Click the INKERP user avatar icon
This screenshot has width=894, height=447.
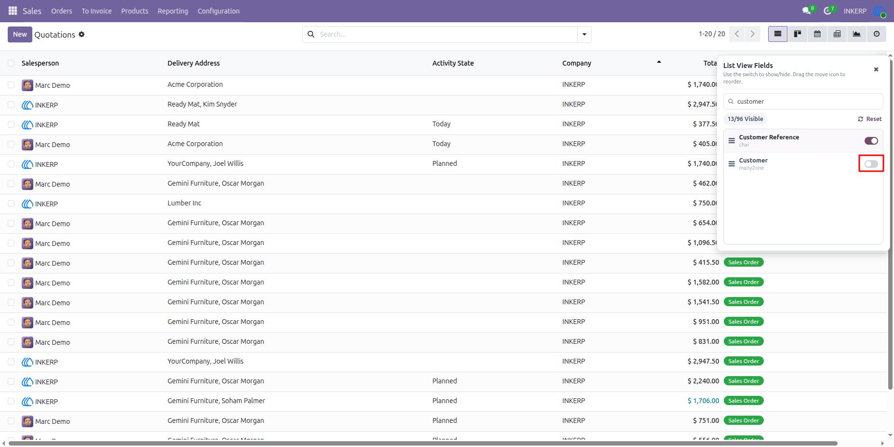[x=879, y=11]
